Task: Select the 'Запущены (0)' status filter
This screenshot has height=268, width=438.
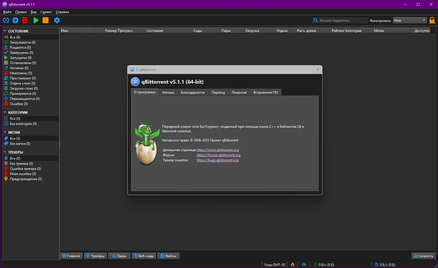Action: click(31, 58)
